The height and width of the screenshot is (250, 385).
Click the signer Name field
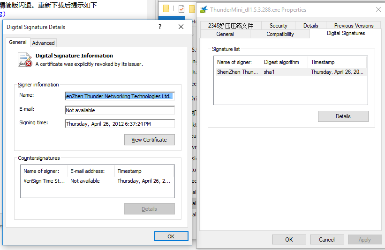click(120, 96)
